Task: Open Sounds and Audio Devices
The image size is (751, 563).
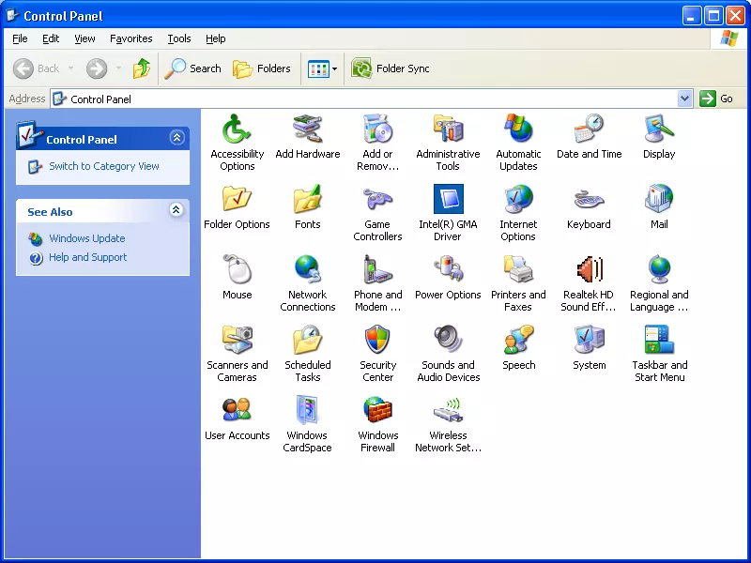Action: (448, 340)
